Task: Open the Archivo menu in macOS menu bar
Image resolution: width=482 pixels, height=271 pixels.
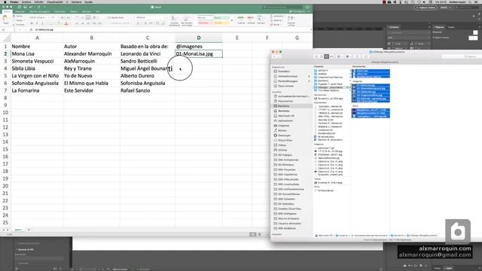Action: 26,2
